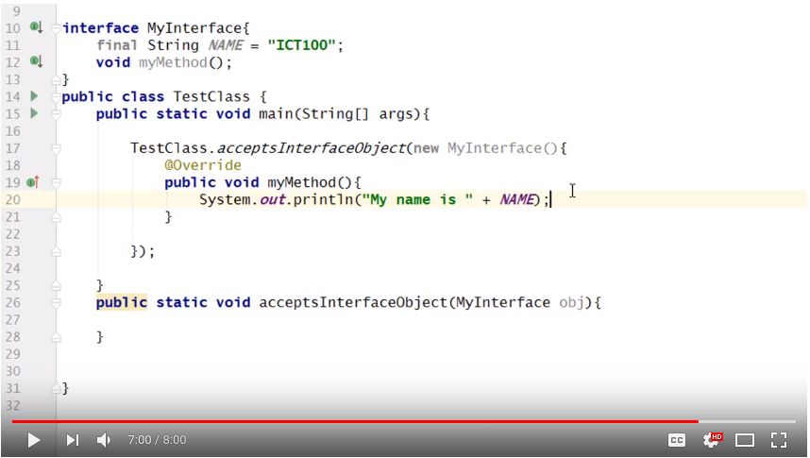Click the 7:00 / 8:00 time display
810x458 pixels.
(x=157, y=440)
